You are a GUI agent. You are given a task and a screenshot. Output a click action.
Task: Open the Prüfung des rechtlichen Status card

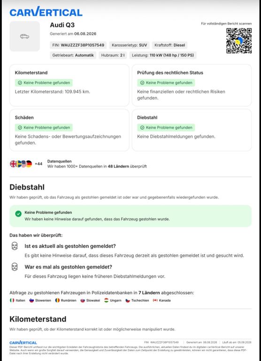(192, 85)
